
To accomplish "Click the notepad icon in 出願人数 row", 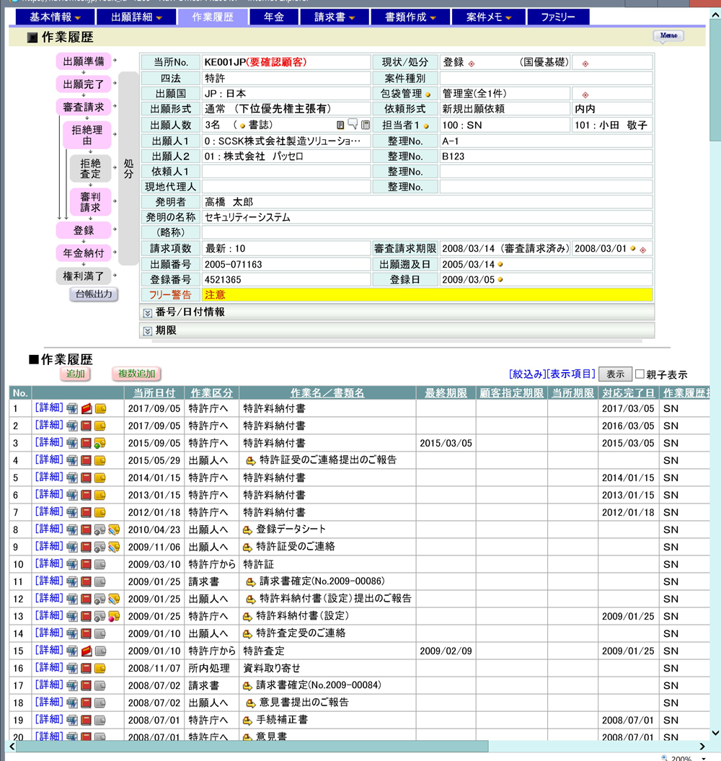I will [x=340, y=126].
